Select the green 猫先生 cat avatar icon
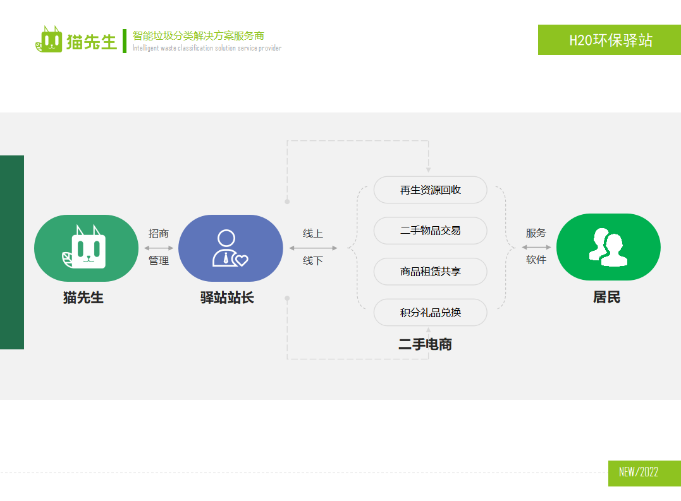 tap(86, 247)
